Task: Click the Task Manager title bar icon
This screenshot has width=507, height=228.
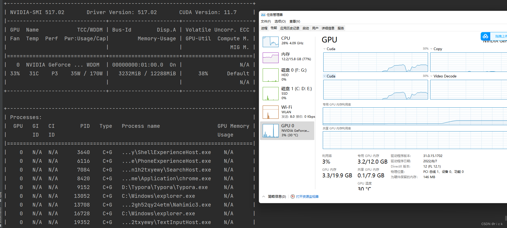Action: (x=263, y=15)
